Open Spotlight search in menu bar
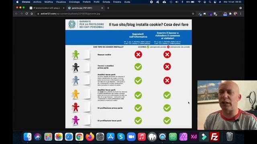 click(210, 2)
